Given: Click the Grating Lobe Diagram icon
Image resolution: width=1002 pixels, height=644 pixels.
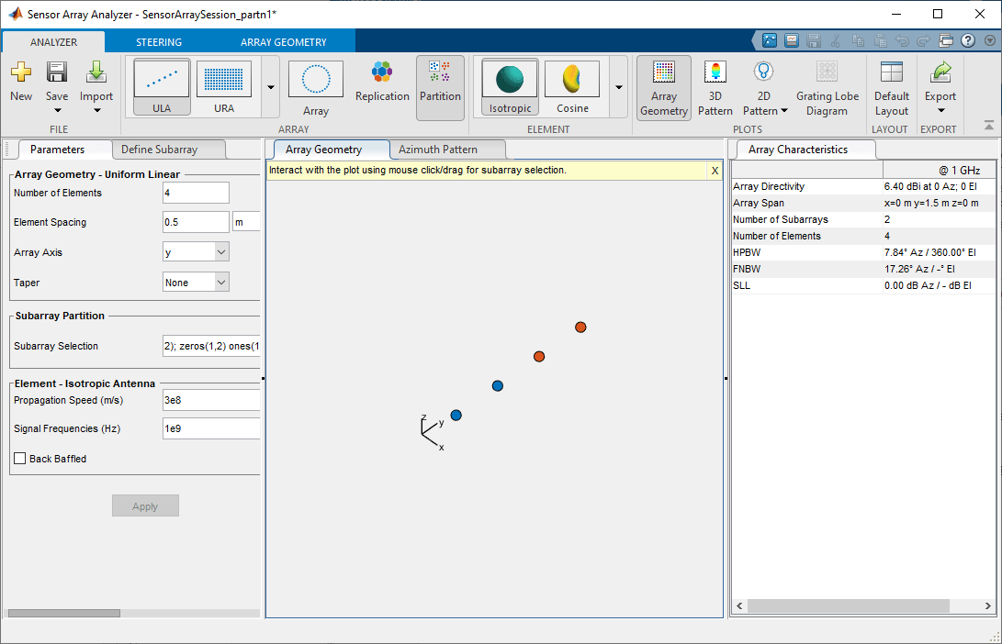Looking at the screenshot, I should tap(827, 72).
